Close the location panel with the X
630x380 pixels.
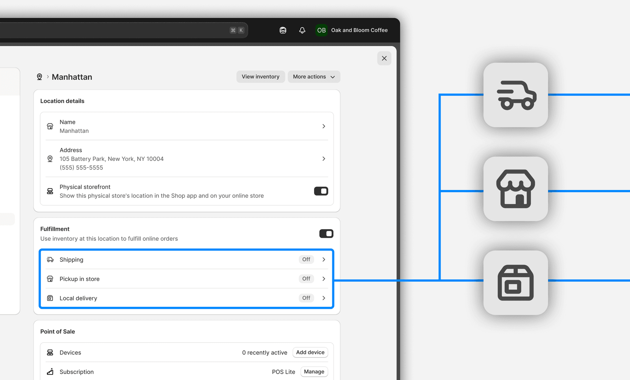(384, 58)
